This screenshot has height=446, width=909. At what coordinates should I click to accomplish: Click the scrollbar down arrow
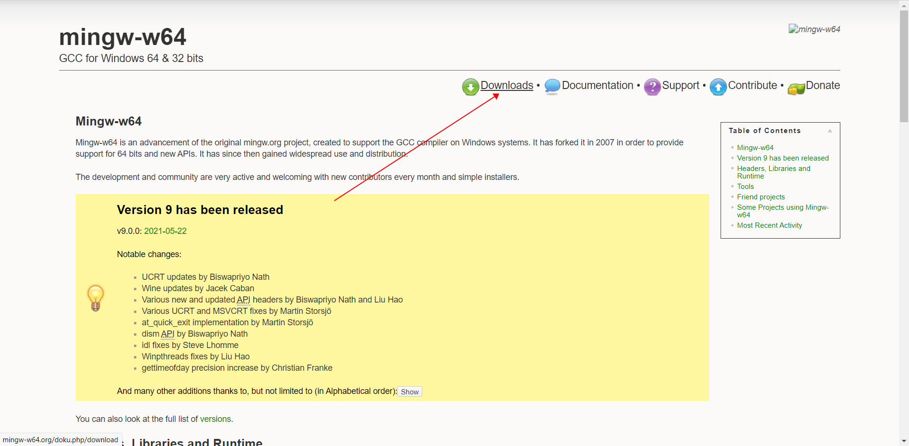tap(904, 442)
